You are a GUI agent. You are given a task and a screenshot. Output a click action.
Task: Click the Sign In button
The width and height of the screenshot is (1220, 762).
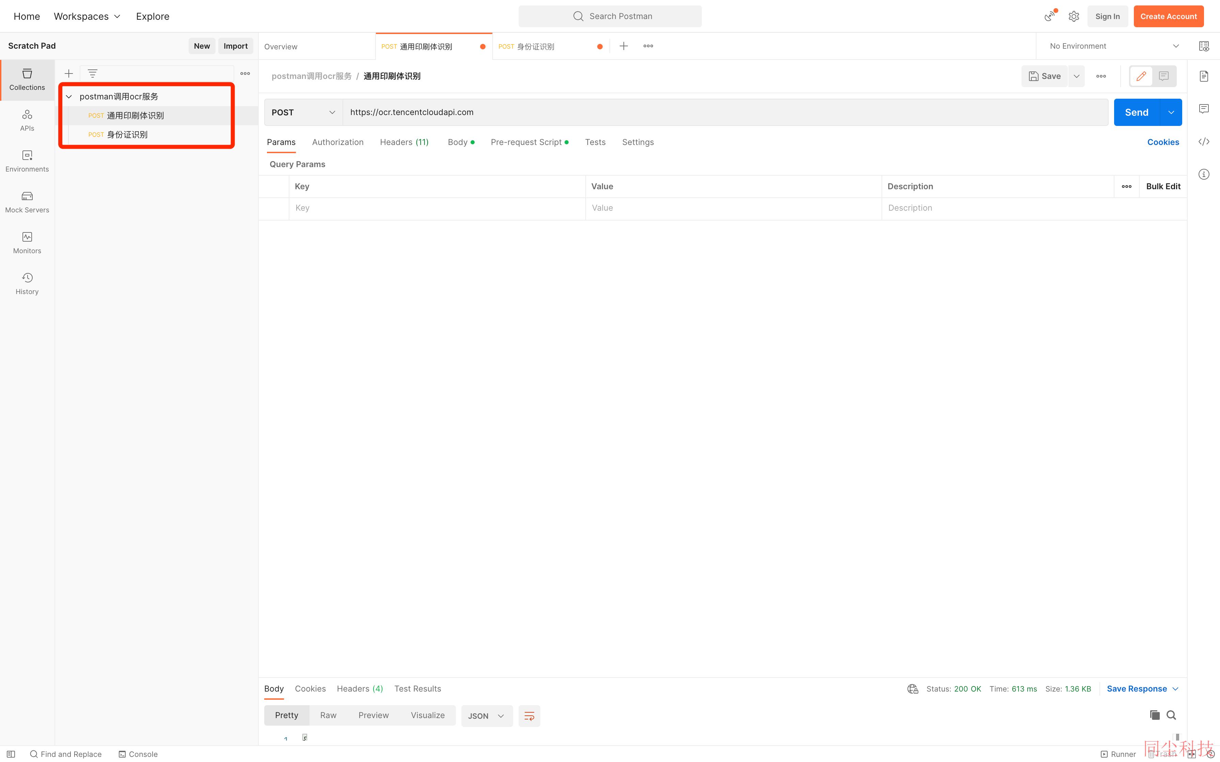point(1108,16)
